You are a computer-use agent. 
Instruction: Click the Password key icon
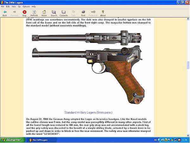(x=93, y=13)
